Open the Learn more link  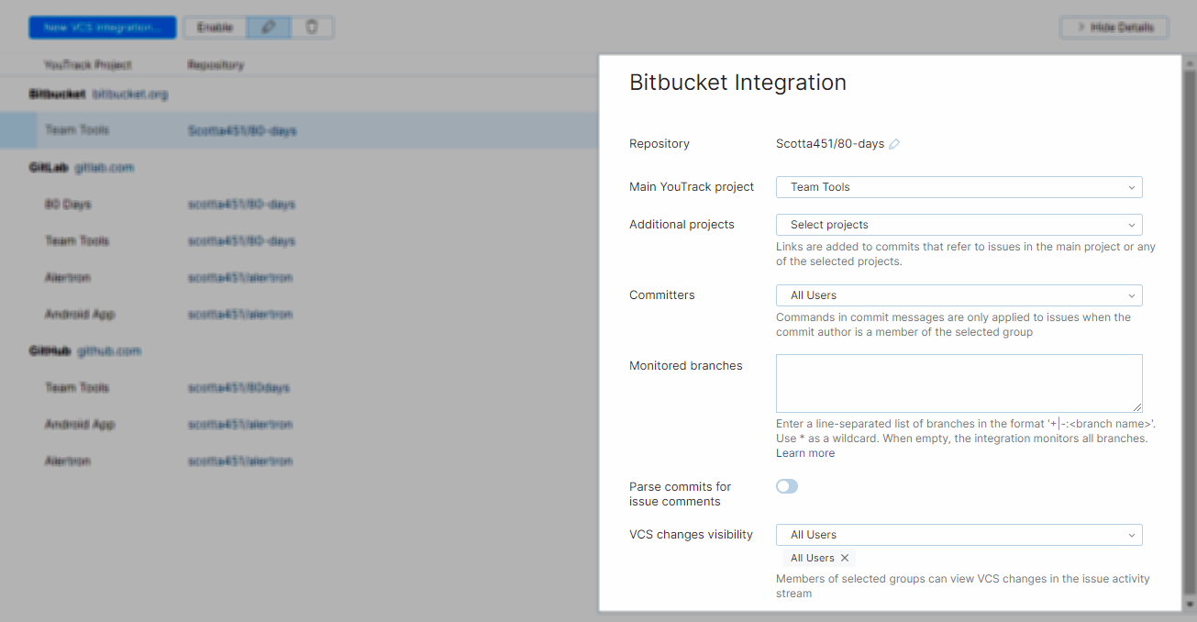[x=804, y=452]
